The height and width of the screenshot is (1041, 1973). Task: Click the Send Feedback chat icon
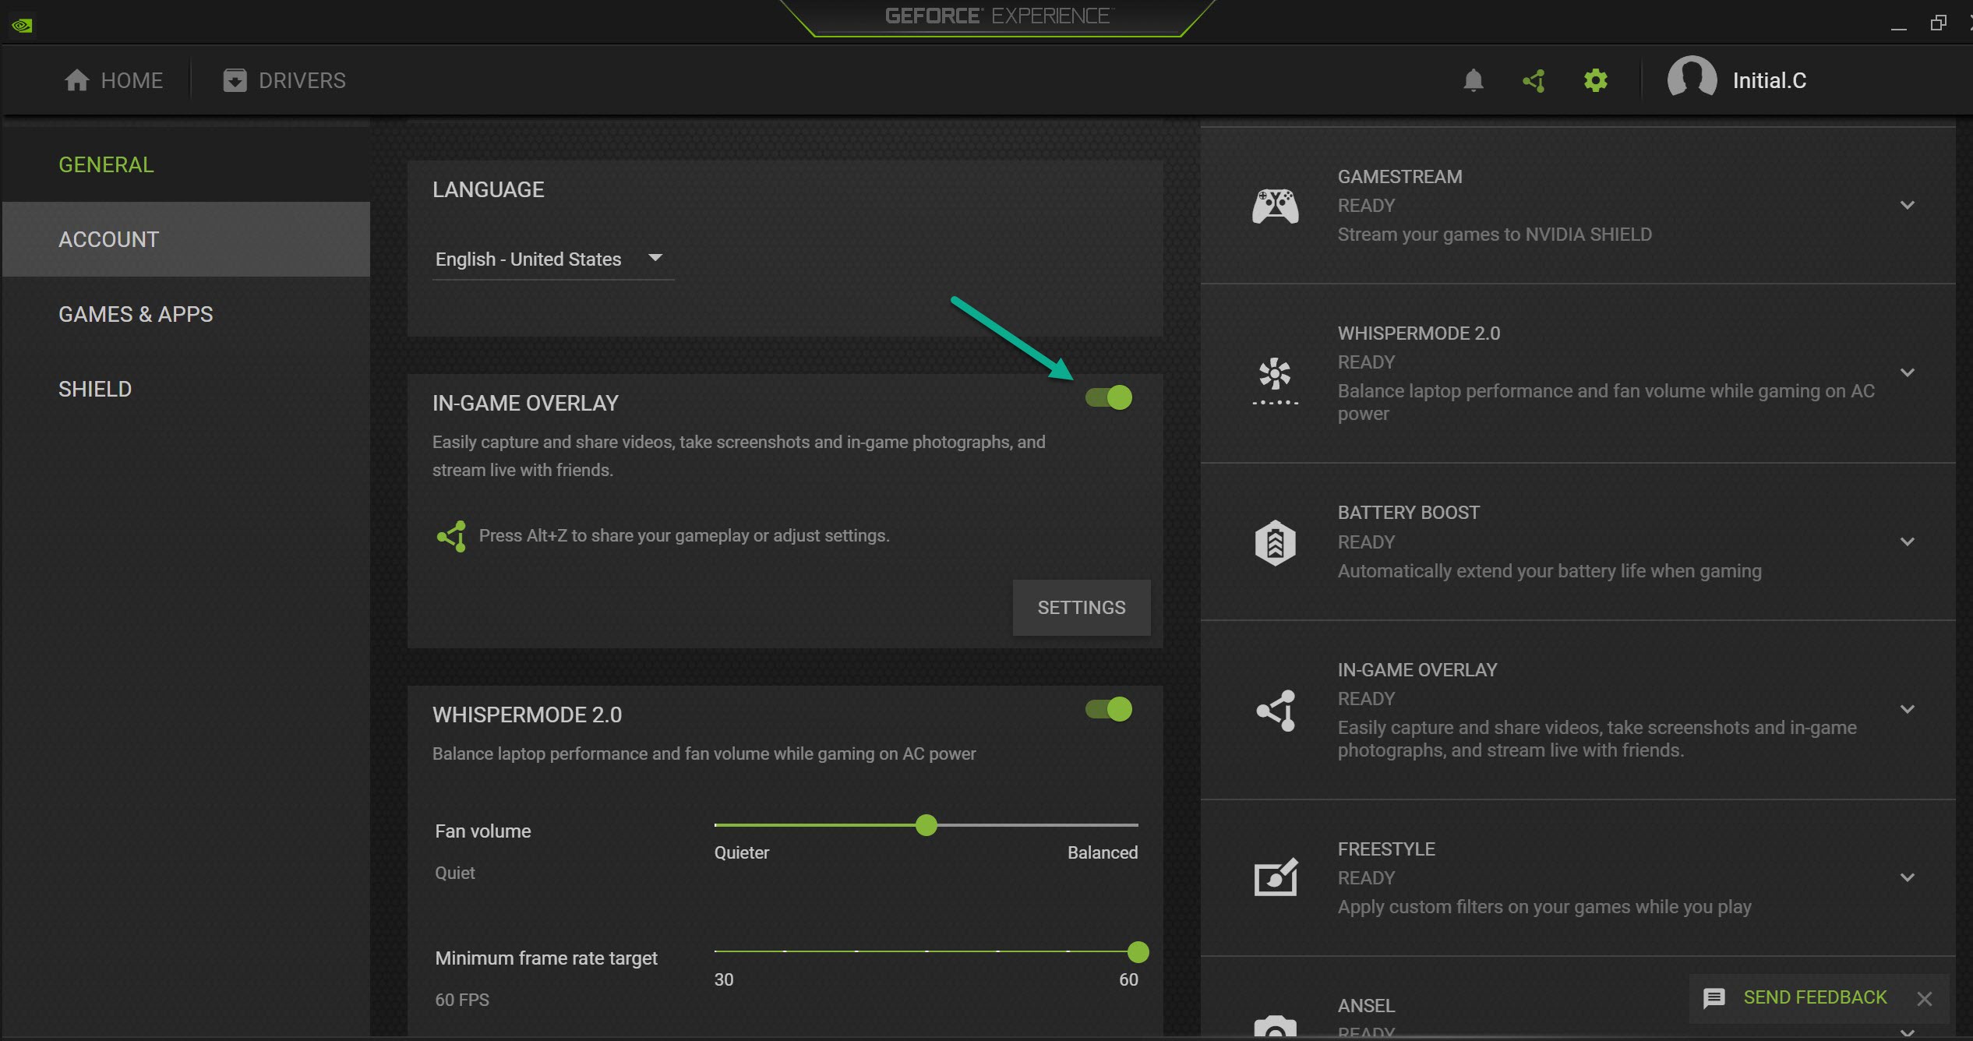click(x=1714, y=998)
